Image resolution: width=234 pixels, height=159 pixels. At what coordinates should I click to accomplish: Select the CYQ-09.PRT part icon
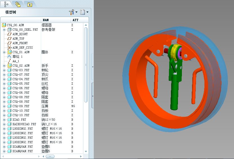point(10,106)
